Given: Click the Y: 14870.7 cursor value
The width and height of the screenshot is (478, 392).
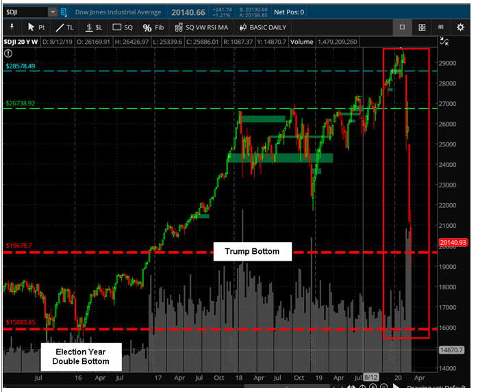Looking at the screenshot, I should [272, 42].
